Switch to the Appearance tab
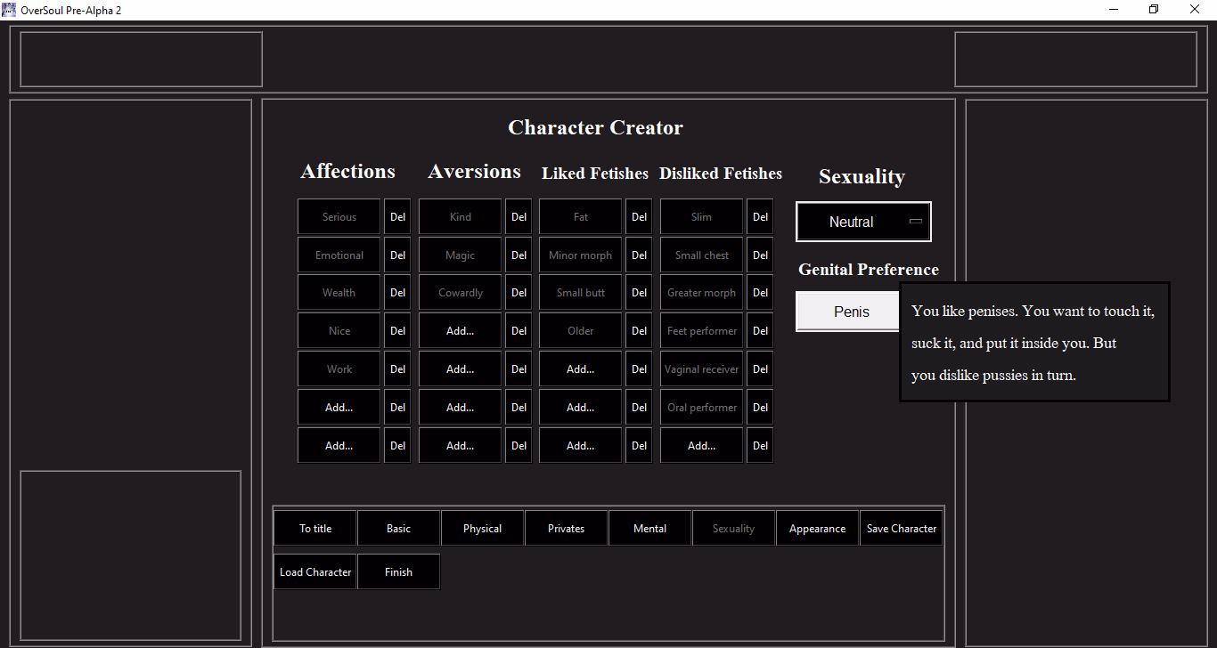 [818, 528]
